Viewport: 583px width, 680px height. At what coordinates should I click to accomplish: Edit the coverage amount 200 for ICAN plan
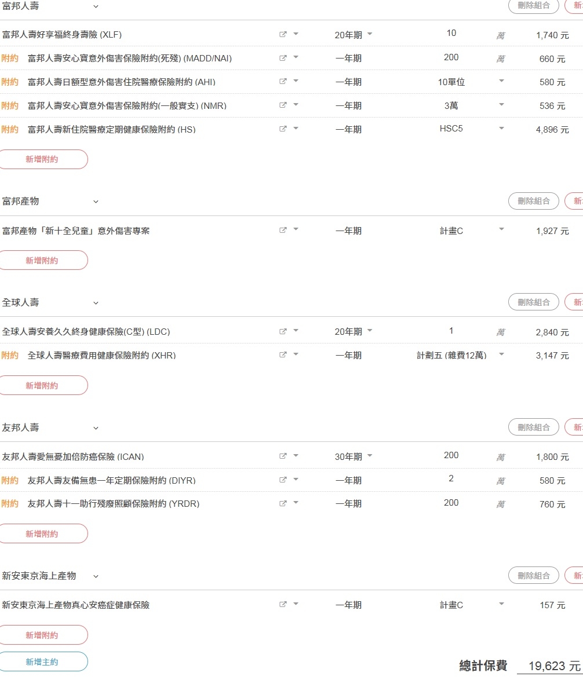(x=451, y=455)
